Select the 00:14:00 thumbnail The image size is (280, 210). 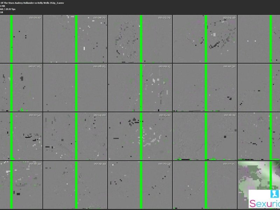coord(75,136)
